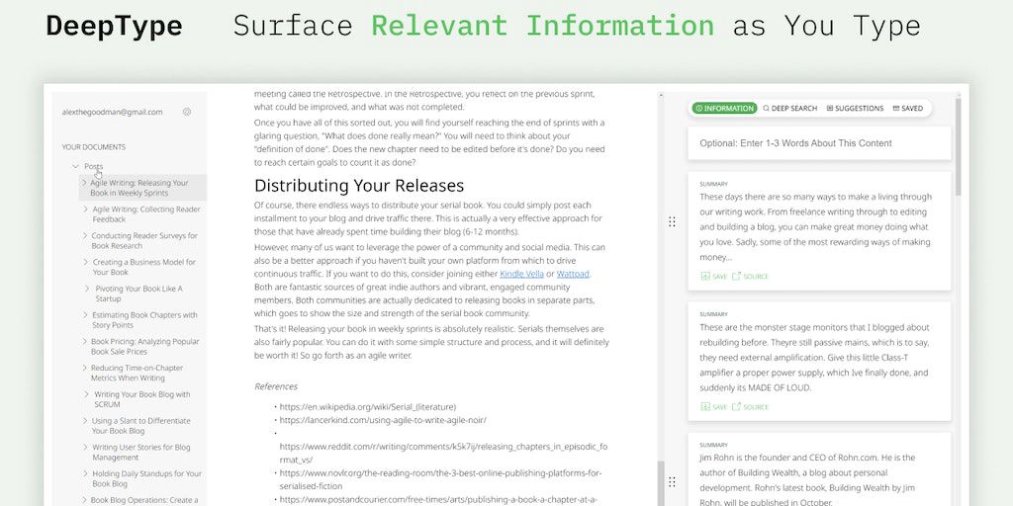This screenshot has height=506, width=1013.
Task: Expand chevron for Creating a Business Model
Action: tap(87, 262)
